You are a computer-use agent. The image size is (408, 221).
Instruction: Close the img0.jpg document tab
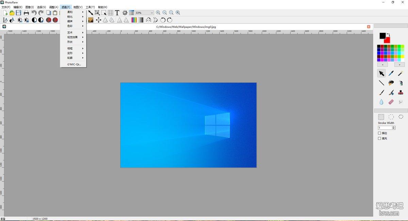[369, 26]
